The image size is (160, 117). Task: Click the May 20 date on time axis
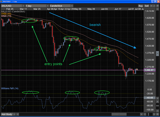coord(91,9)
